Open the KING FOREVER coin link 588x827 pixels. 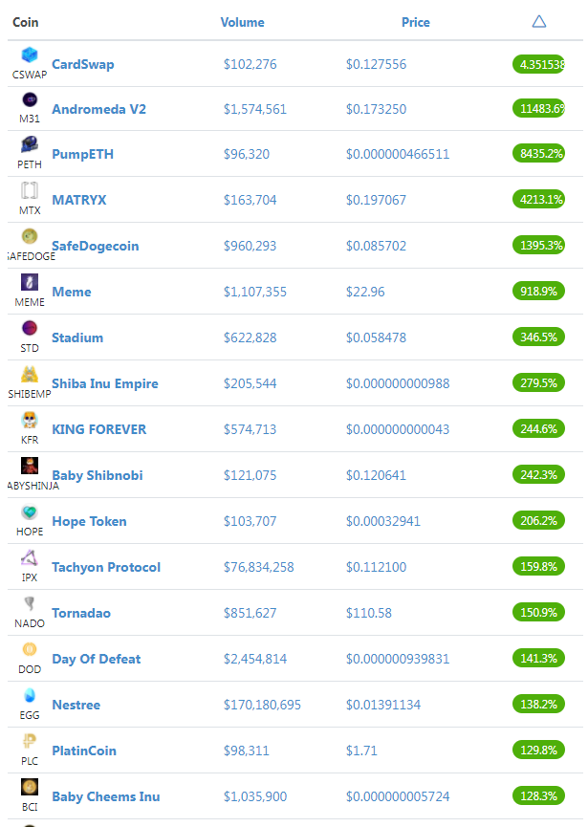point(99,429)
